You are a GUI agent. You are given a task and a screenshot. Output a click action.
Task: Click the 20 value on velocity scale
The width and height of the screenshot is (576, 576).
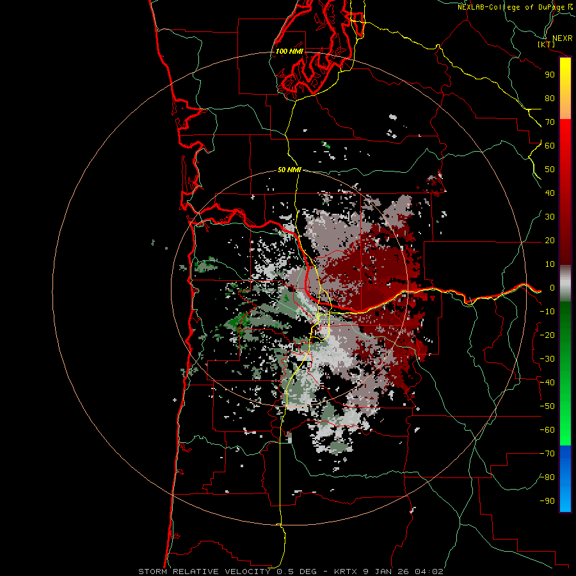550,241
